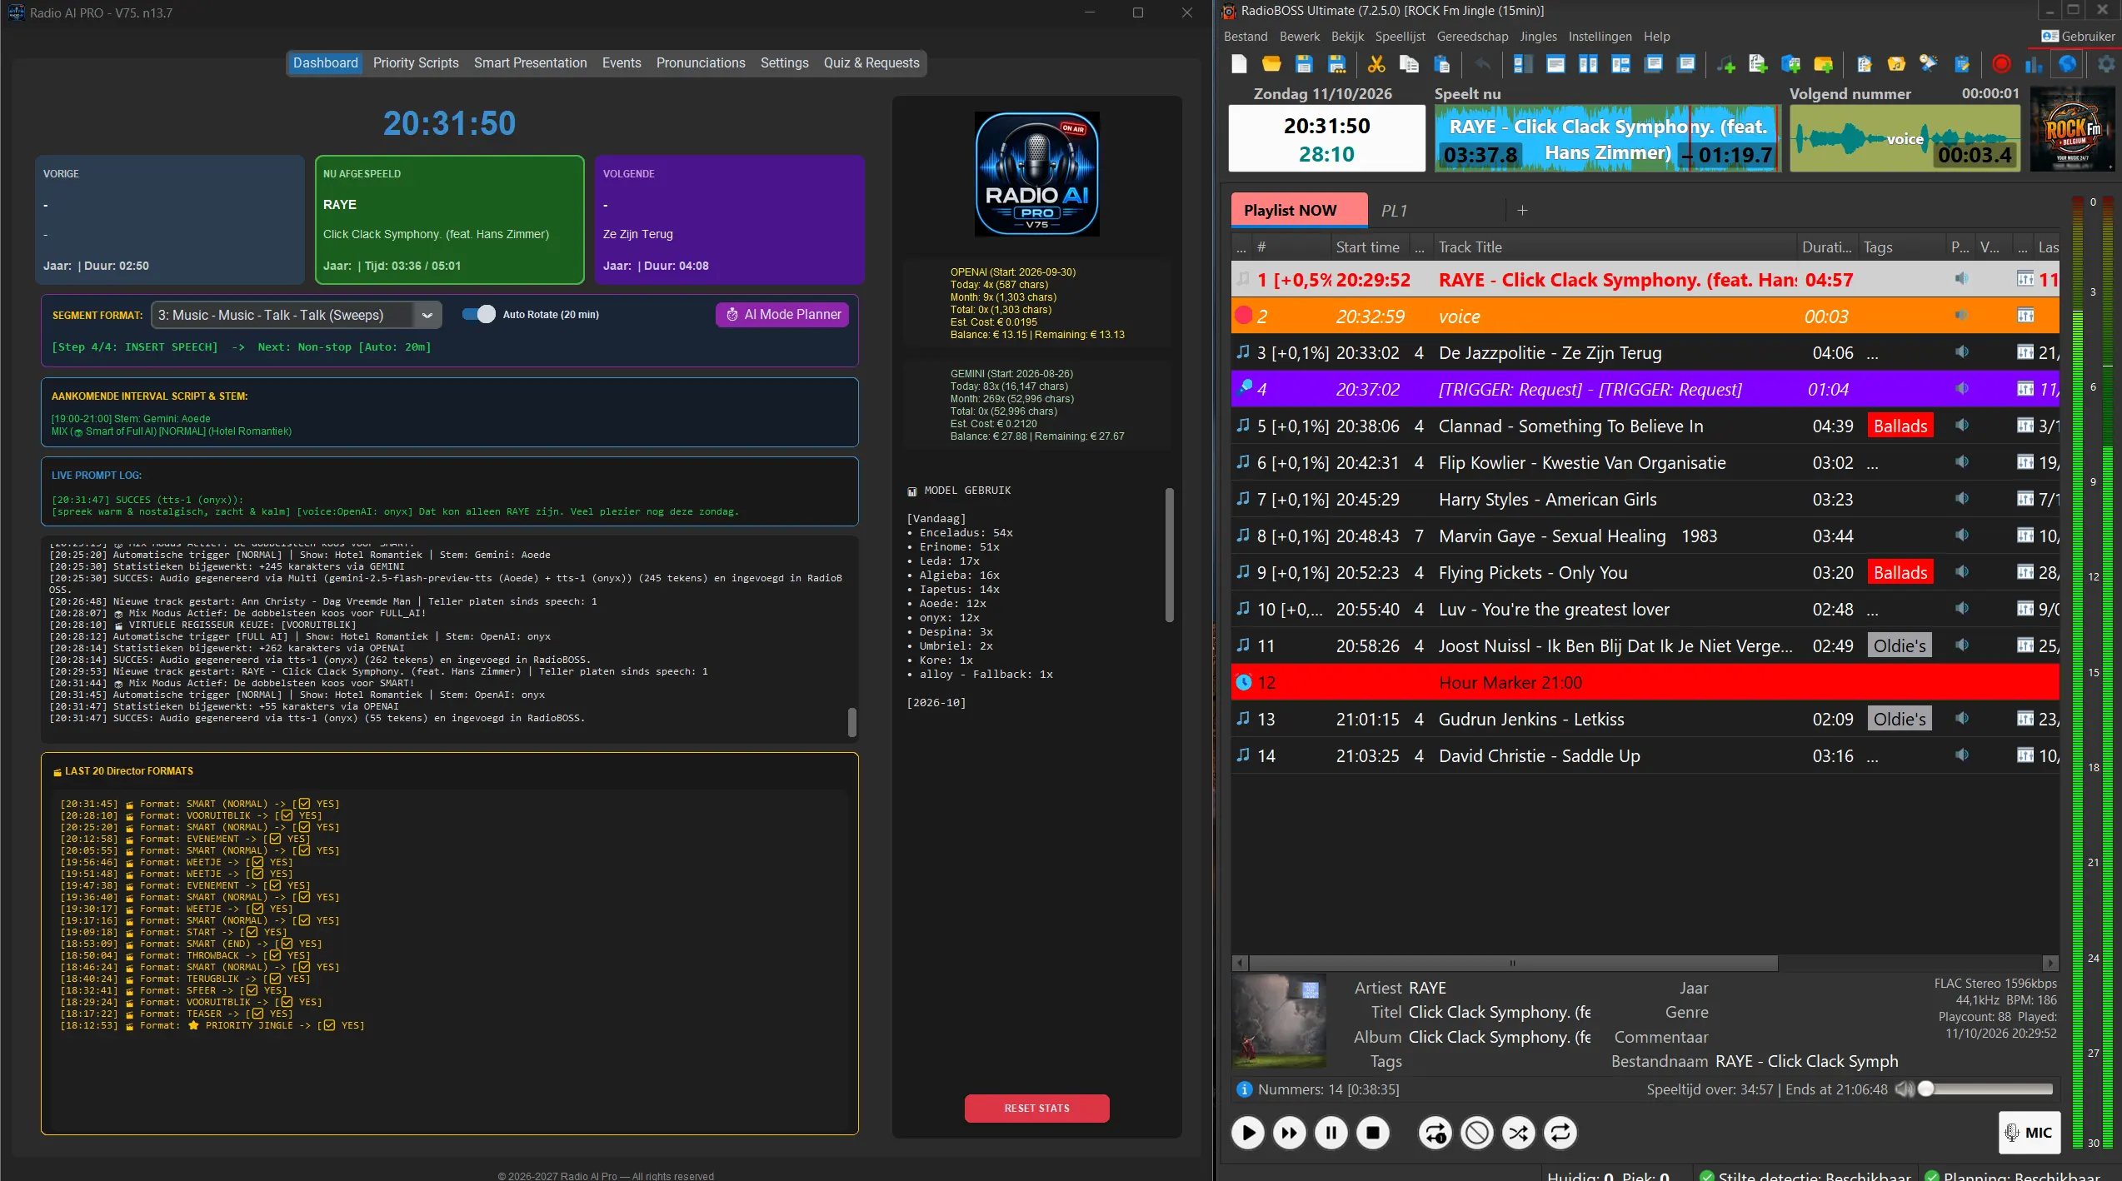
Task: Select the Clannad - Something To Believe In row
Action: pyautogui.click(x=1645, y=426)
